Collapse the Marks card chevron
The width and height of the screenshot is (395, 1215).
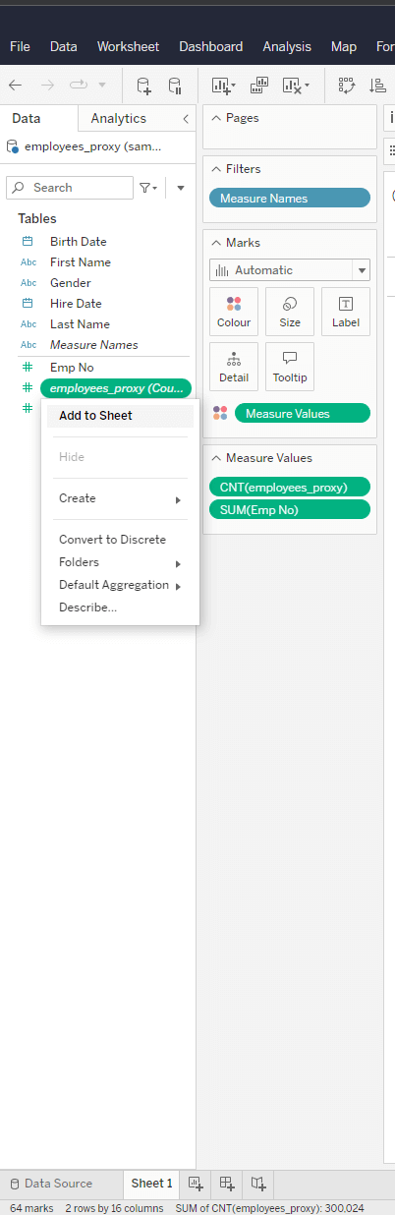[x=214, y=243]
